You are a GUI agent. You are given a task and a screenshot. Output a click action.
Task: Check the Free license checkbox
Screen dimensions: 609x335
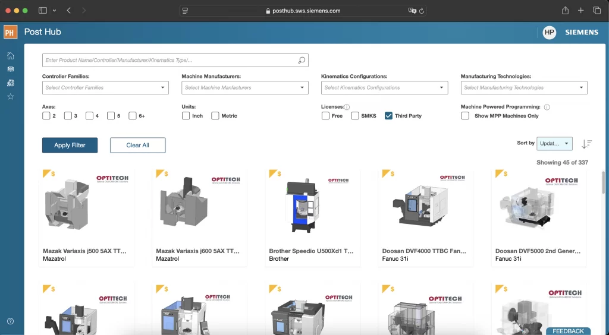(325, 116)
